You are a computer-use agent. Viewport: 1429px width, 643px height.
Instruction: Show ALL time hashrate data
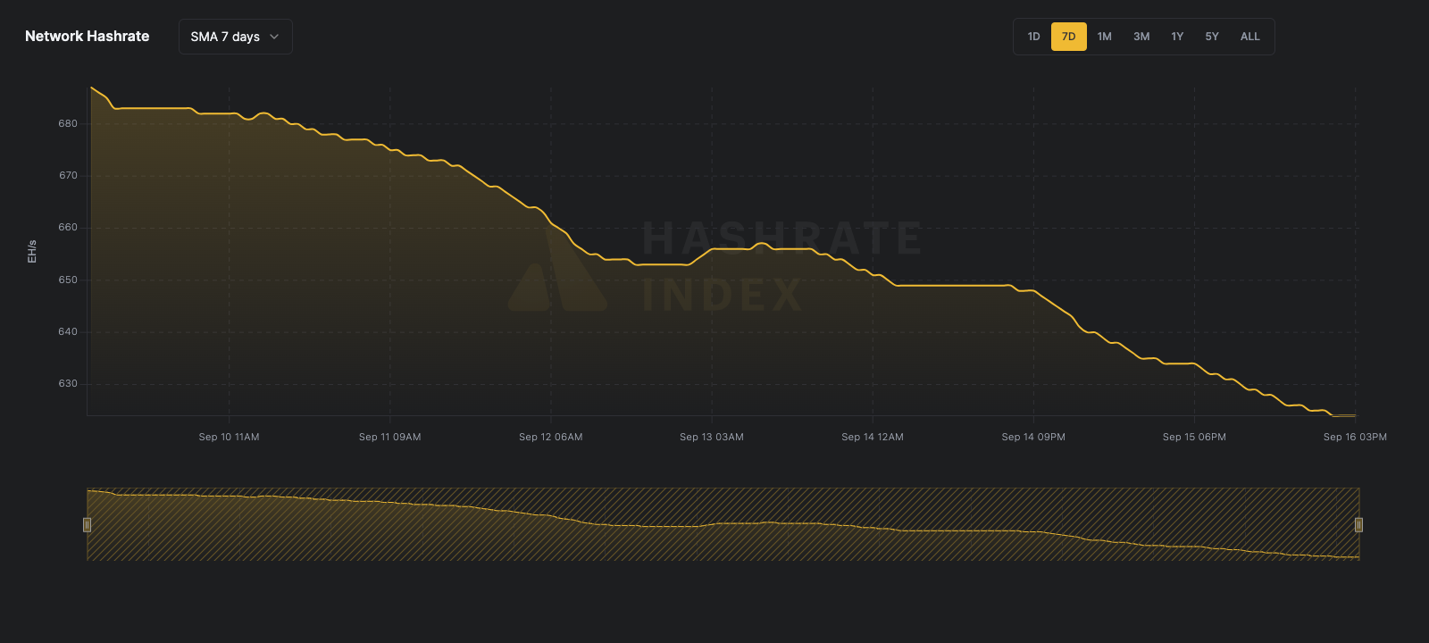click(x=1250, y=37)
